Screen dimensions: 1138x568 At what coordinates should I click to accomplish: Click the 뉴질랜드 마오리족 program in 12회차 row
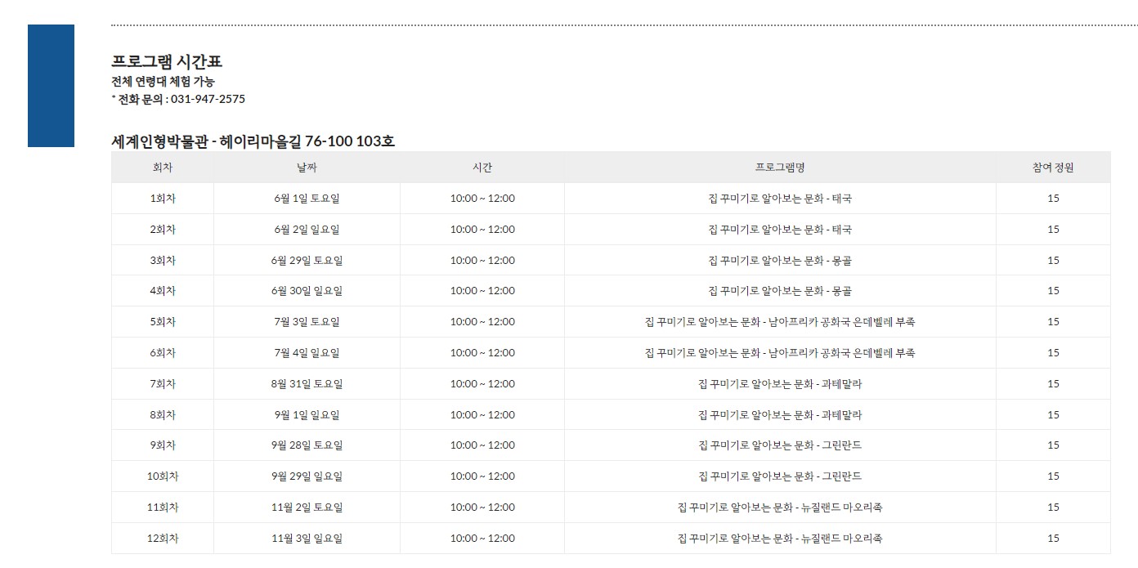tap(780, 539)
